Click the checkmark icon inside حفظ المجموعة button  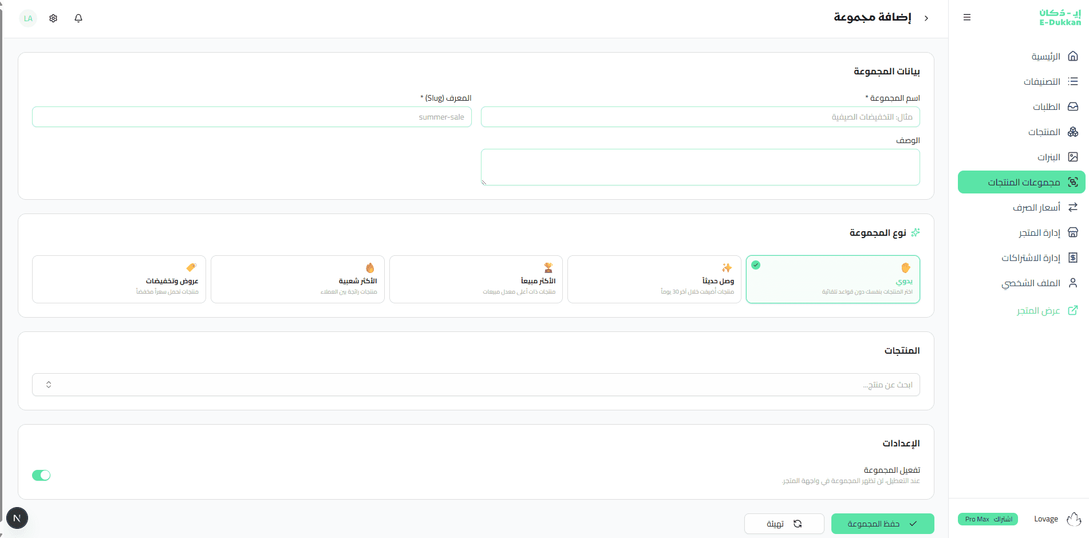pos(913,524)
